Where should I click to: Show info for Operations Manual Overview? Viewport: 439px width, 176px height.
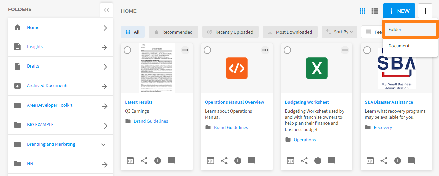(x=238, y=161)
